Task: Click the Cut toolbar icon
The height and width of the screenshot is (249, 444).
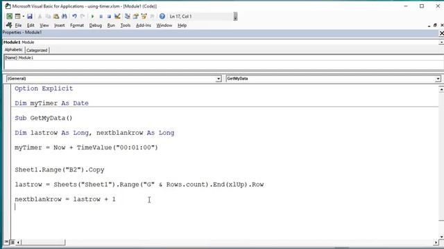Action: click(x=40, y=17)
